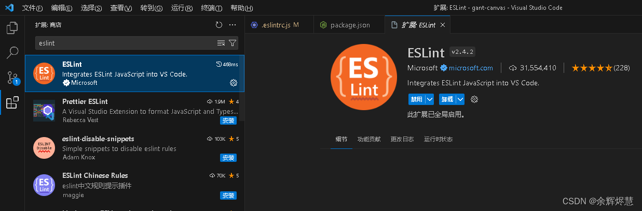The width and height of the screenshot is (642, 211).
Task: Click the large ESLint extension logo
Action: (364, 78)
